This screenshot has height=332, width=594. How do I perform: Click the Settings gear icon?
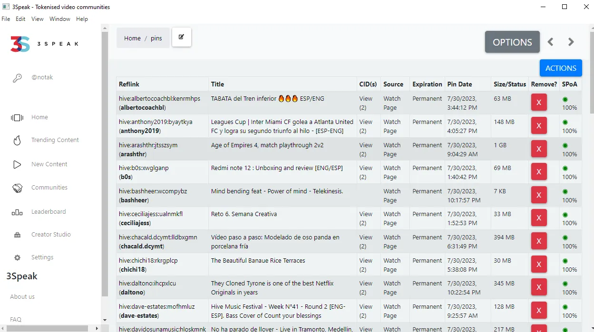(x=17, y=257)
